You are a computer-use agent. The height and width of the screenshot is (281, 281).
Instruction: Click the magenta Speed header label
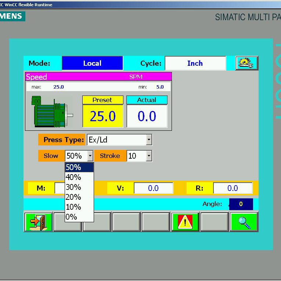[x=36, y=77]
